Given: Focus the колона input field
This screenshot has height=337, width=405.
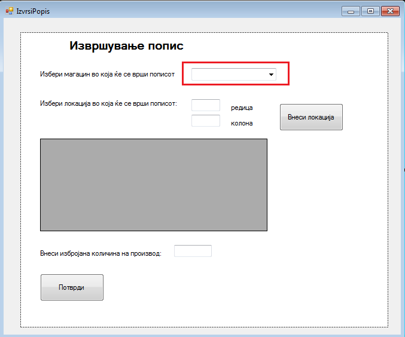Looking at the screenshot, I should coord(206,121).
